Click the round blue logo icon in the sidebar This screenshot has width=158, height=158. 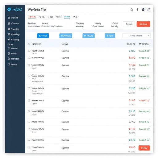[x=9, y=9]
